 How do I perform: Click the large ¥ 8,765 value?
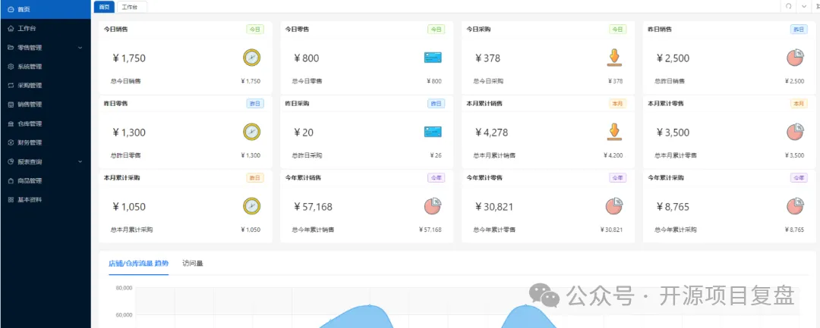[x=673, y=207]
